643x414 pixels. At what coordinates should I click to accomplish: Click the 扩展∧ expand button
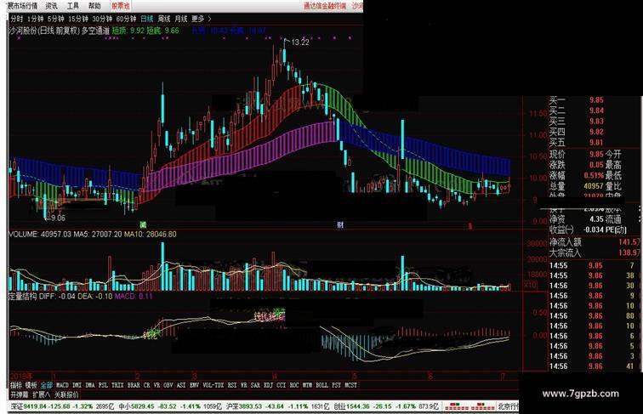pos(41,394)
